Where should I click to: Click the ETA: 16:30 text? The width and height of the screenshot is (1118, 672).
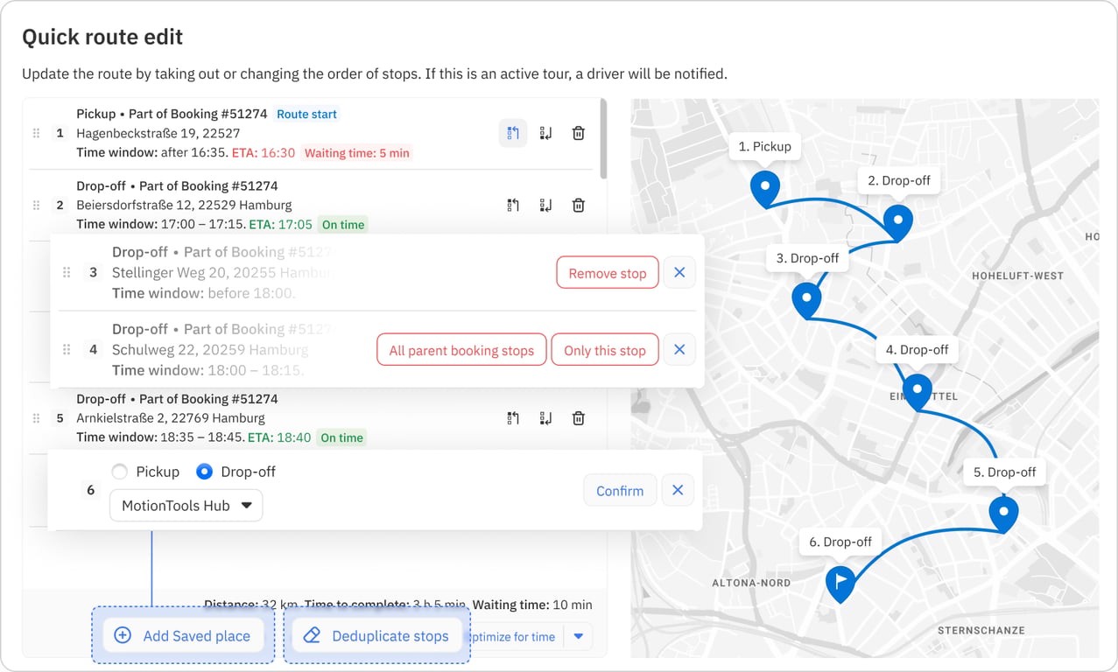point(264,152)
